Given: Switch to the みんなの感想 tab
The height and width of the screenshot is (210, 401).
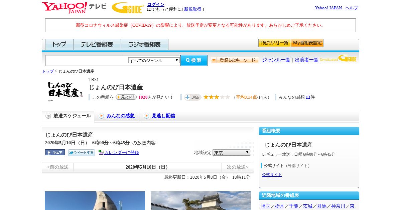Looking at the screenshot, I should click(121, 116).
